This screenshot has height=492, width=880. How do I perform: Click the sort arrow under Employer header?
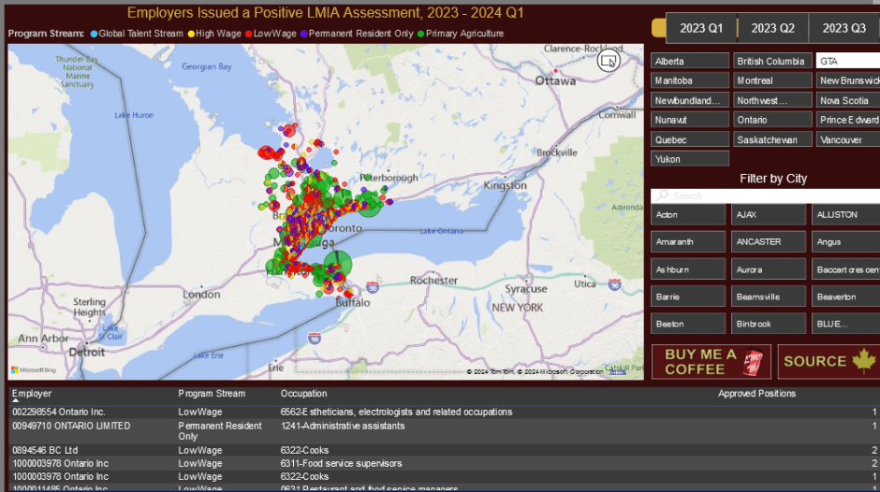(x=15, y=400)
